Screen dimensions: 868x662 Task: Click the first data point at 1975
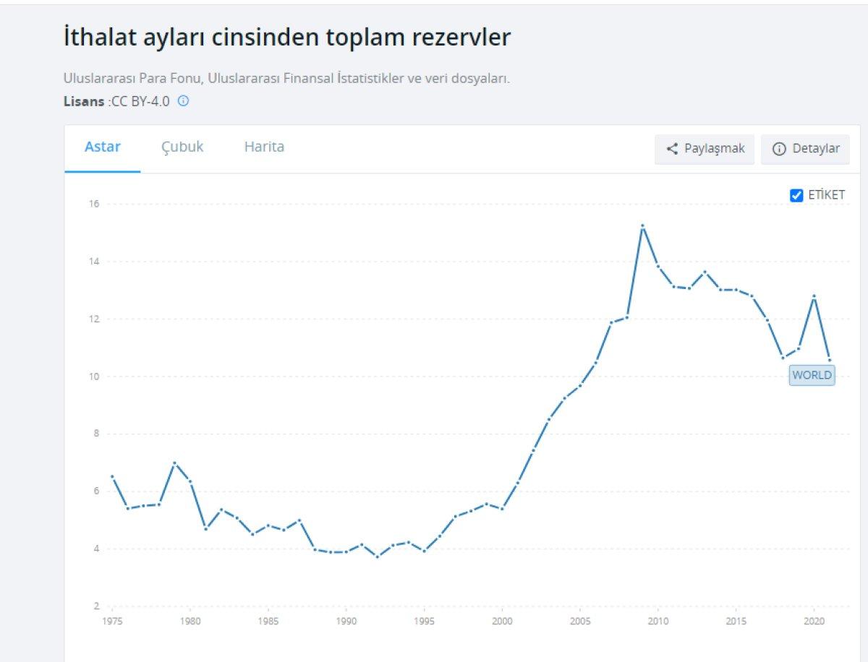pyautogui.click(x=112, y=476)
